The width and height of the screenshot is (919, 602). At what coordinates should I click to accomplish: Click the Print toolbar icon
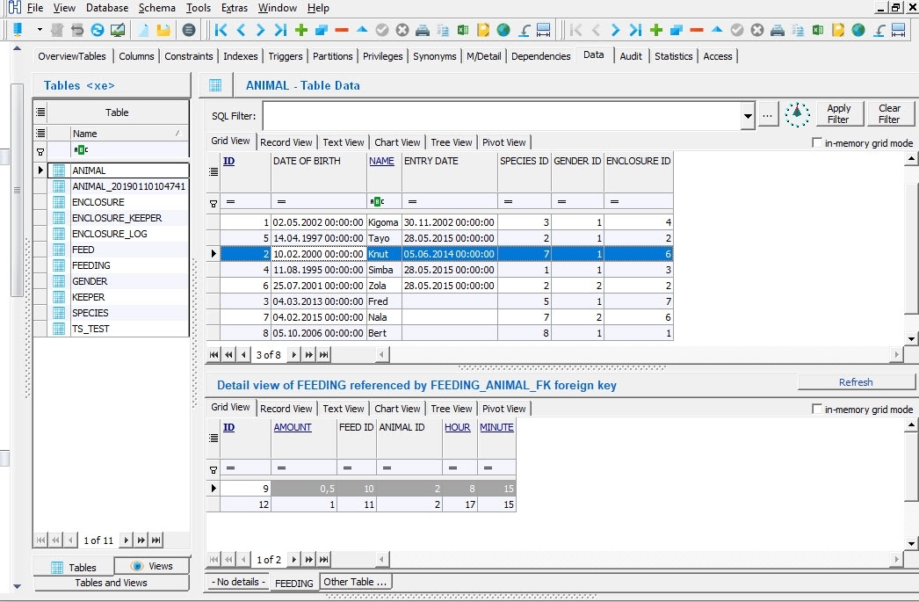click(x=422, y=29)
